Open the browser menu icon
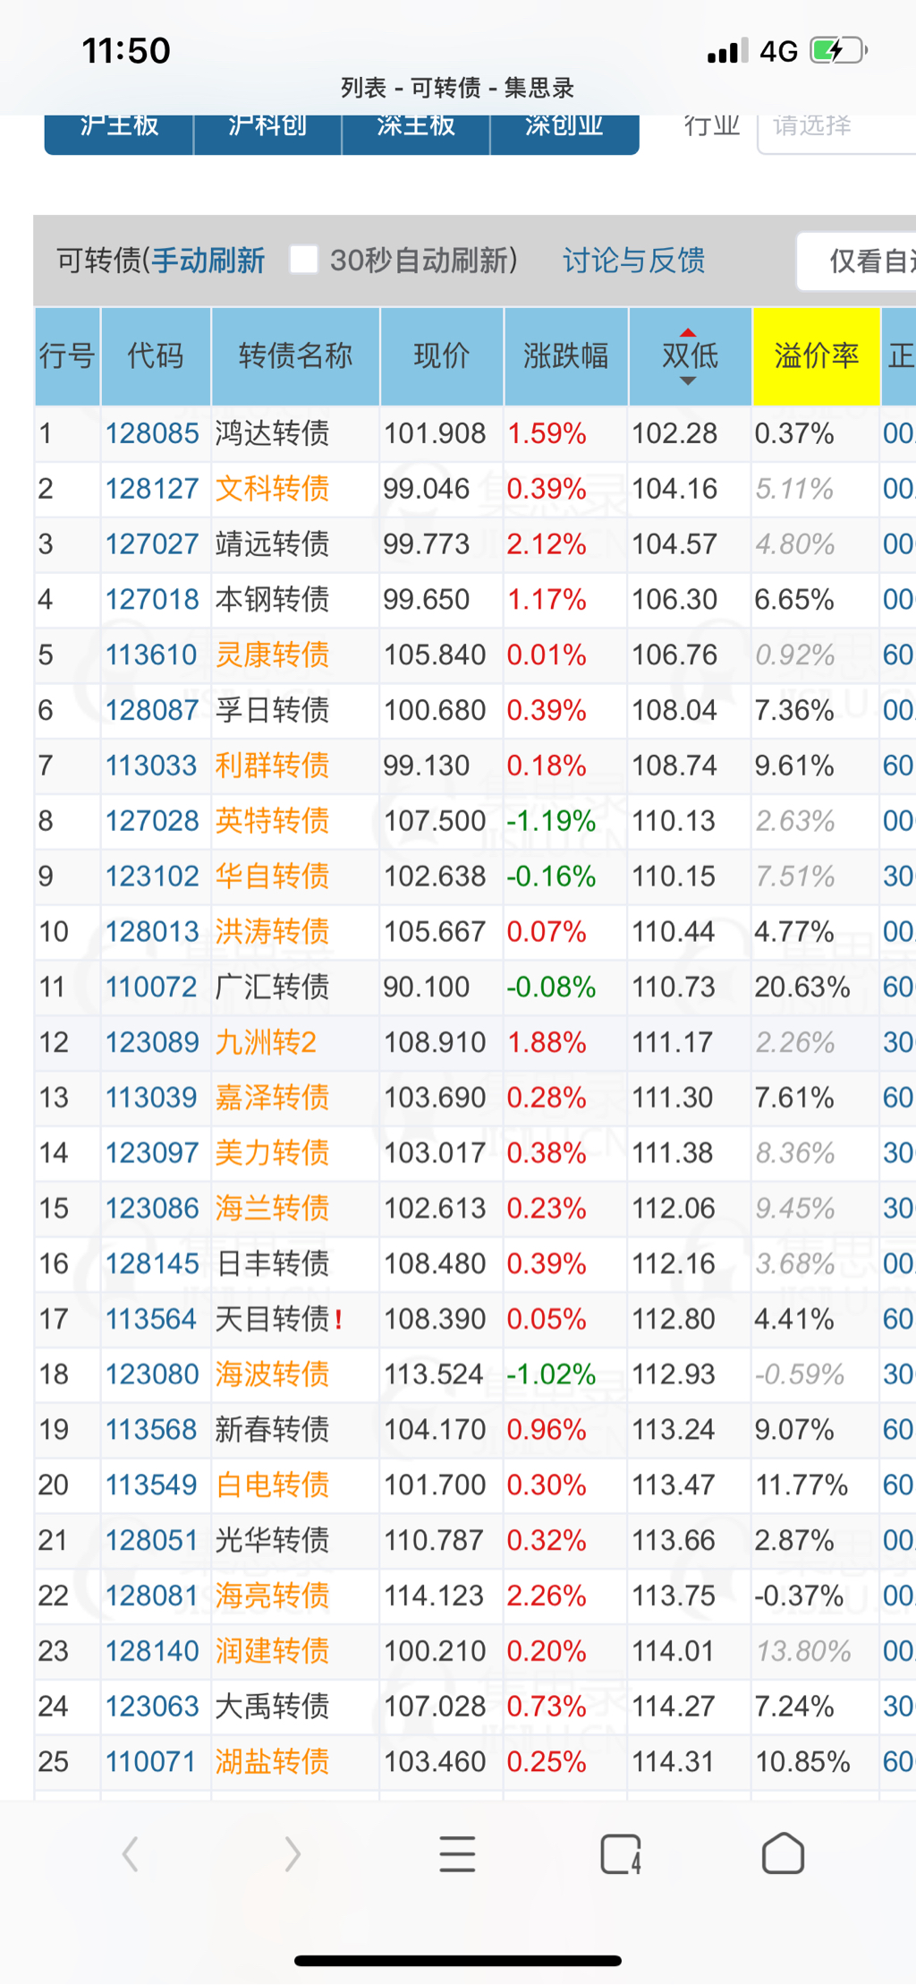Image resolution: width=916 pixels, height=1985 pixels. 457,1853
